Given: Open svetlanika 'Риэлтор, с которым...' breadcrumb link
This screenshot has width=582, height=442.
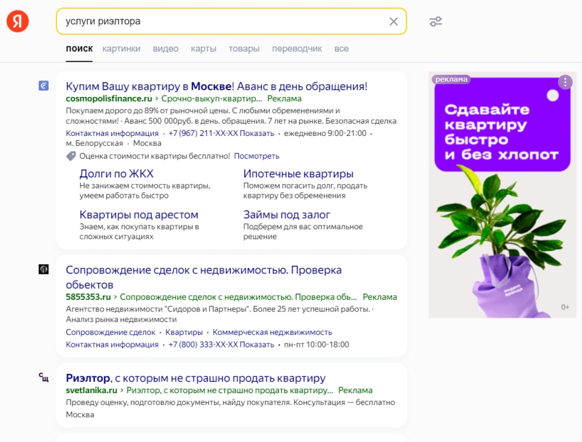Looking at the screenshot, I should (229, 390).
